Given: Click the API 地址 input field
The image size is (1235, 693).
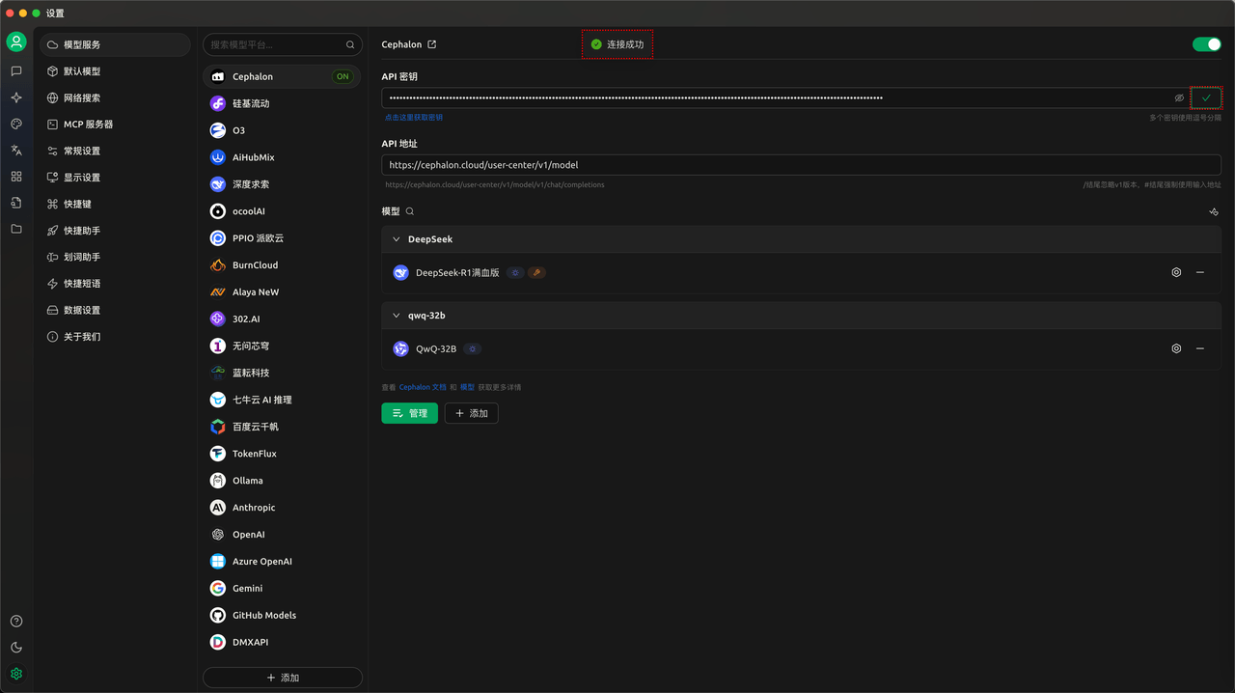Looking at the screenshot, I should (x=801, y=165).
